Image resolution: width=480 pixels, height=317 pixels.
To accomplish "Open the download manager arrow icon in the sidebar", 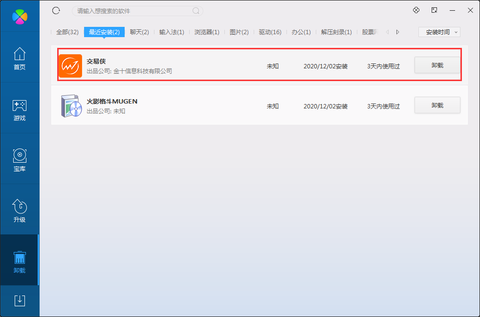I will [20, 300].
